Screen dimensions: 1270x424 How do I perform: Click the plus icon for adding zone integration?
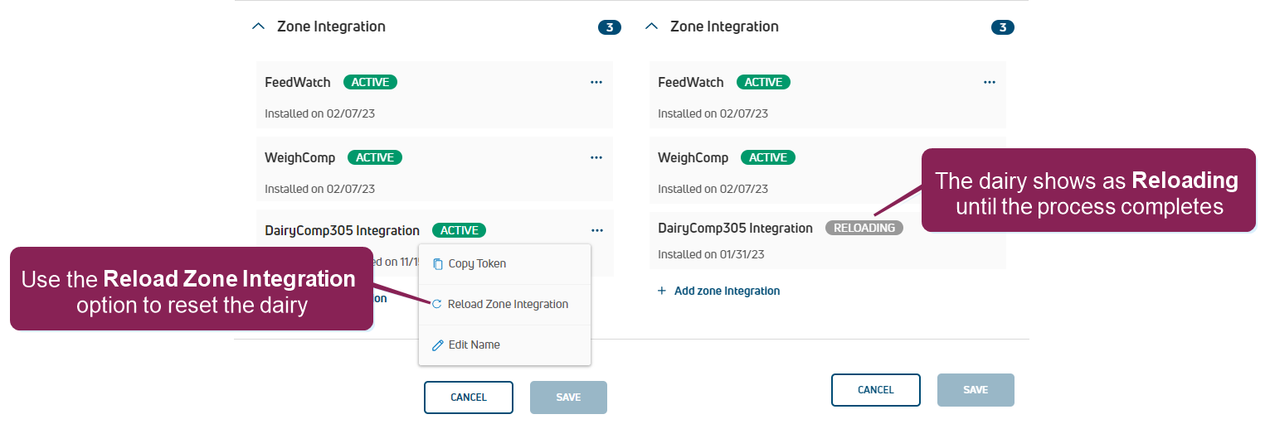(662, 291)
